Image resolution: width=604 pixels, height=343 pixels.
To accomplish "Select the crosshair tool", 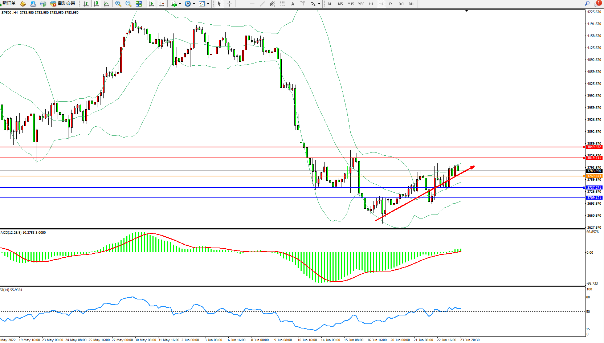I will tap(229, 4).
